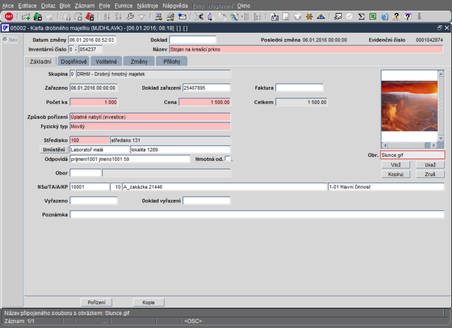
Task: Click the triangle with blue circle icon
Action: click(321, 17)
